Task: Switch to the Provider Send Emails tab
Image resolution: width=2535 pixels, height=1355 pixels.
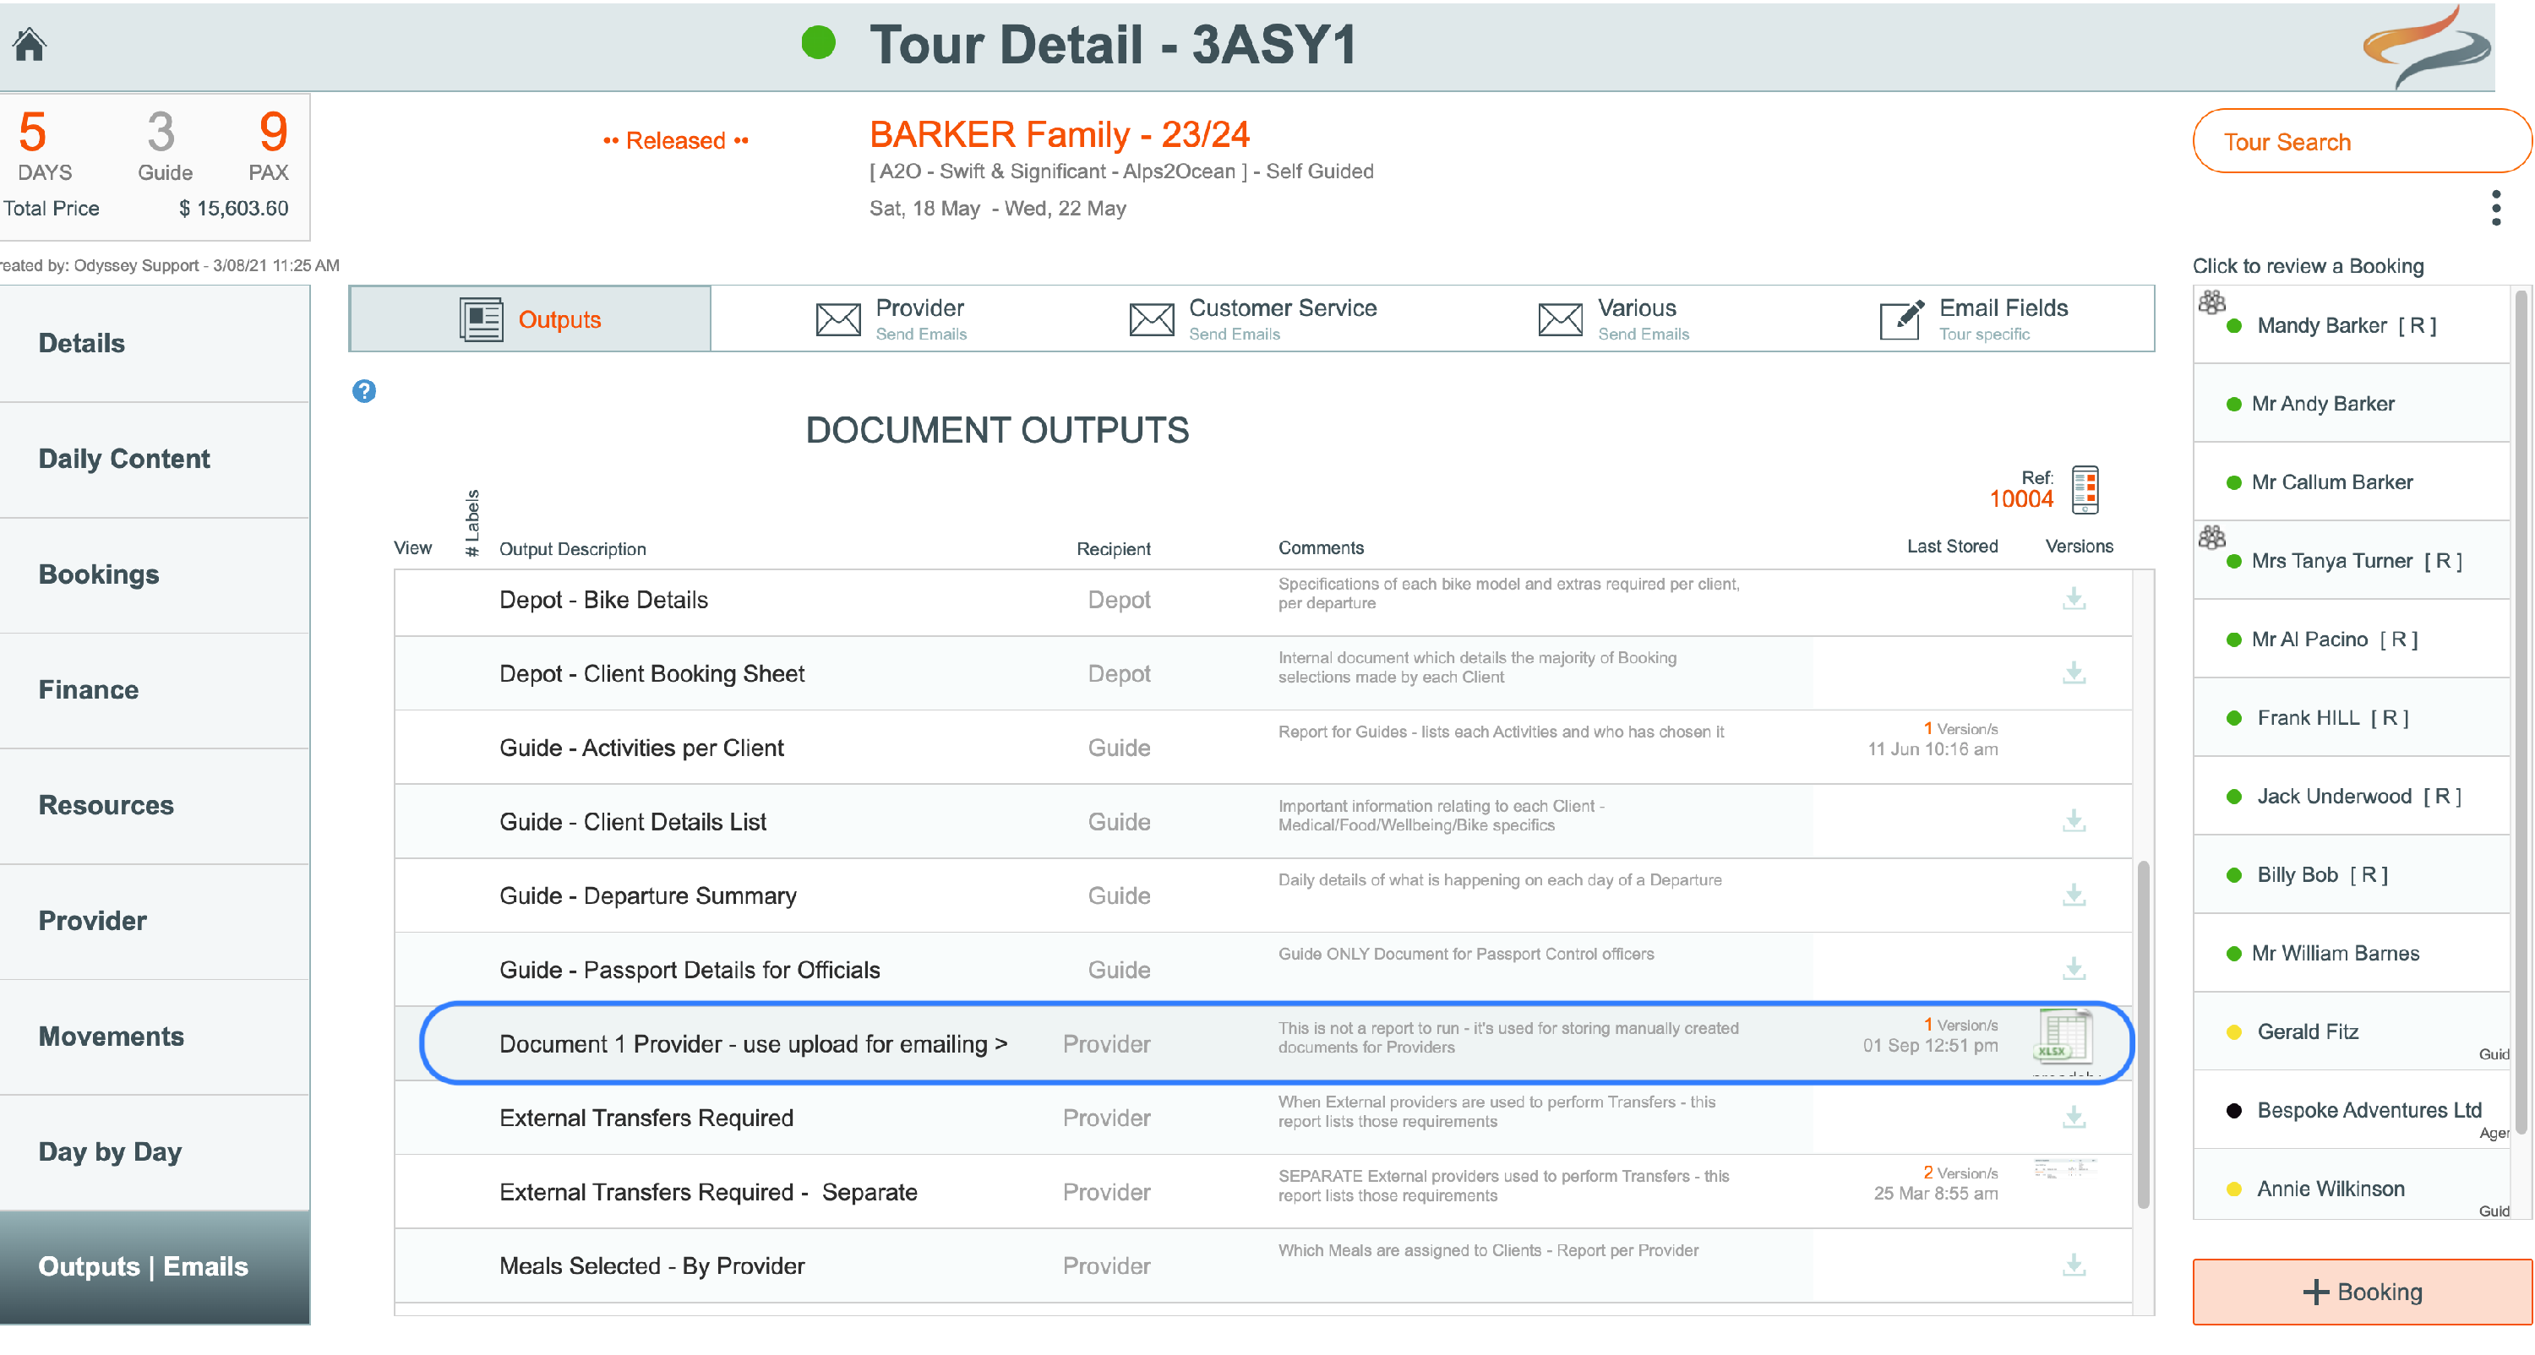Action: (x=891, y=320)
